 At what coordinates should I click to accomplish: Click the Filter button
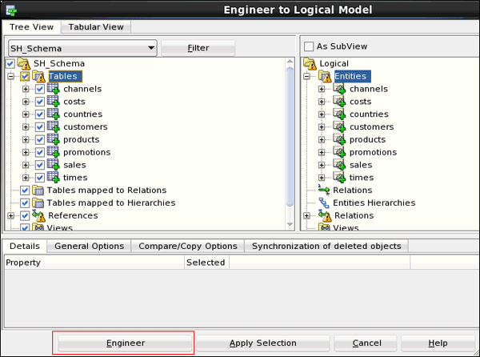tap(198, 48)
